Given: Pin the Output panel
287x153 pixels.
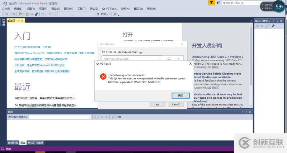Looking at the screenshot, I should pyautogui.click(x=246, y=112).
